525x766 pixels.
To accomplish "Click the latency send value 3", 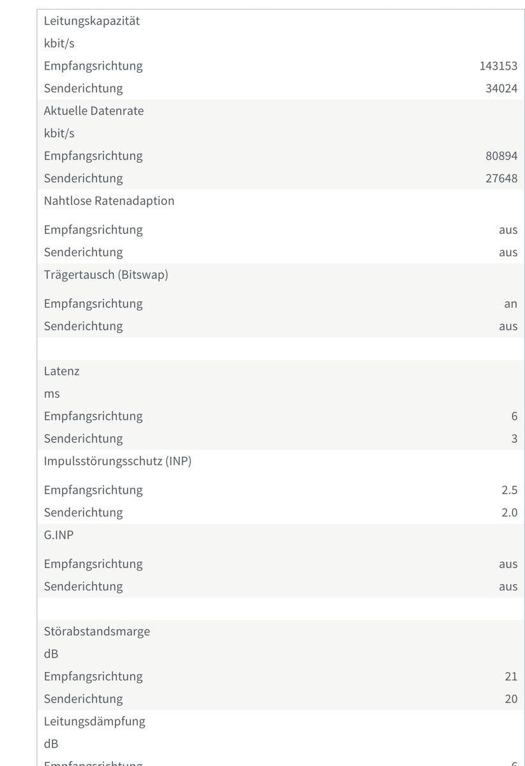I will [514, 439].
